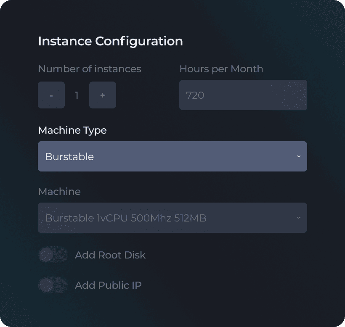Click the instance count value 1
The image size is (345, 327).
point(77,95)
